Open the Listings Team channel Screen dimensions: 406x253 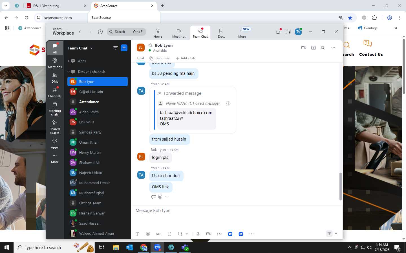[98, 203]
